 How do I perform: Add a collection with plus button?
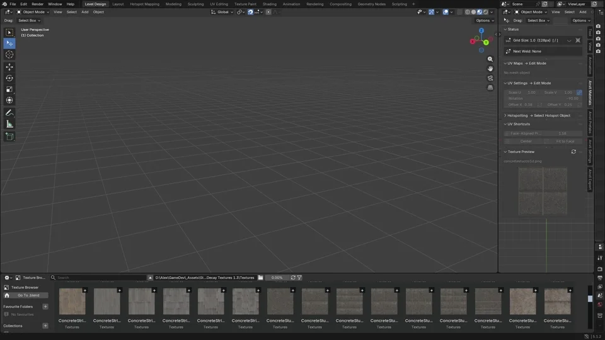(45, 326)
